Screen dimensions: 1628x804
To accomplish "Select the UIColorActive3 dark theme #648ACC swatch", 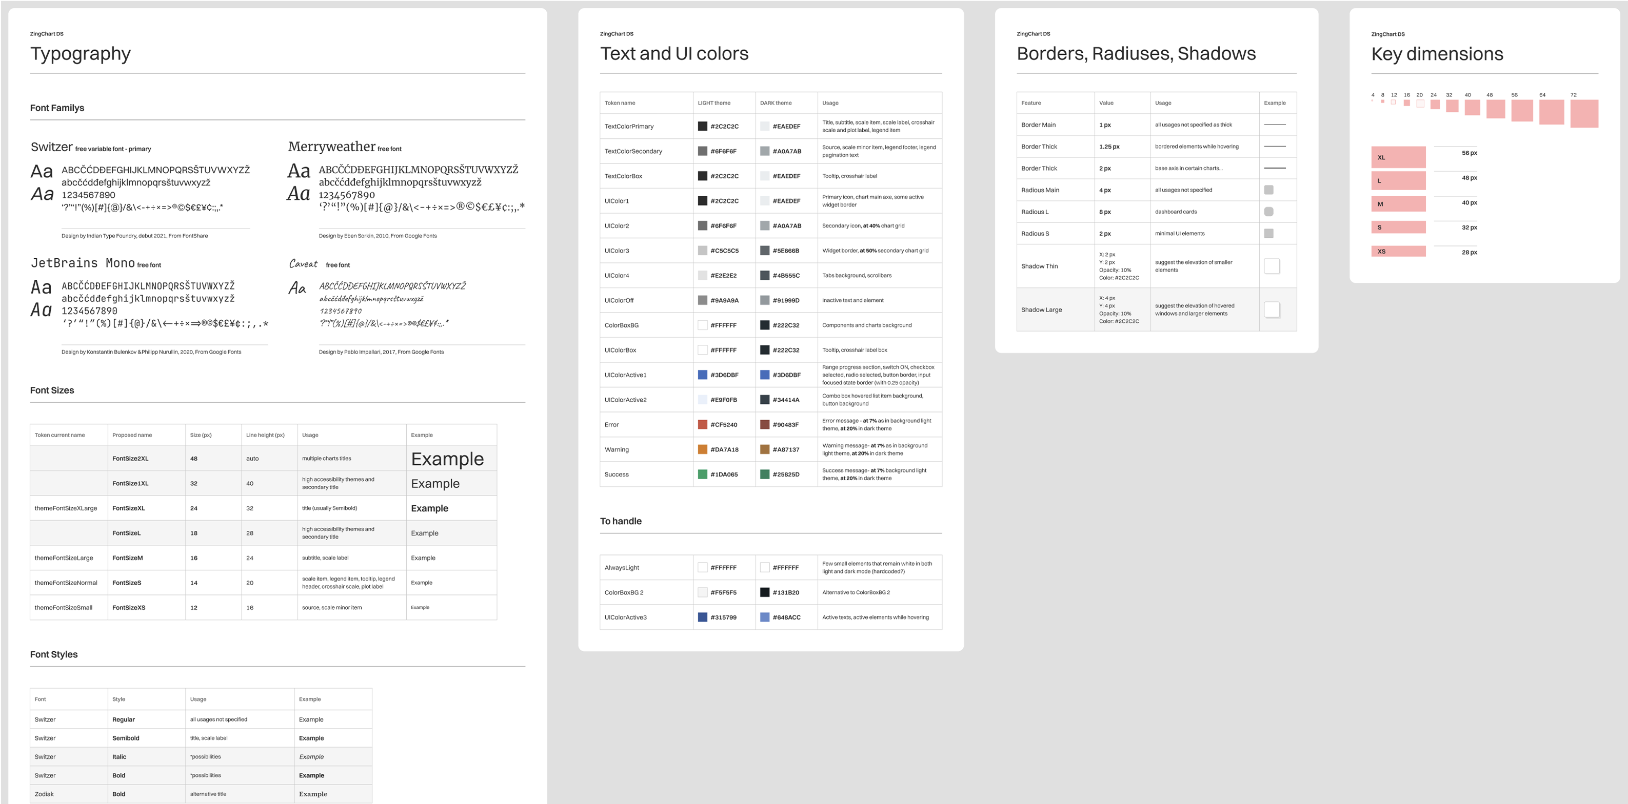I will pos(765,617).
